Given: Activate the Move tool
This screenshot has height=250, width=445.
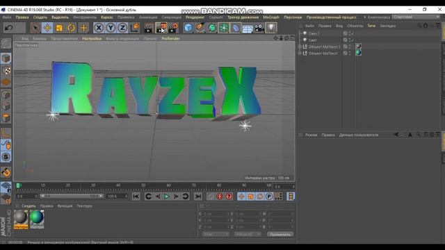Looking at the screenshot, I should pyautogui.click(x=47, y=28).
